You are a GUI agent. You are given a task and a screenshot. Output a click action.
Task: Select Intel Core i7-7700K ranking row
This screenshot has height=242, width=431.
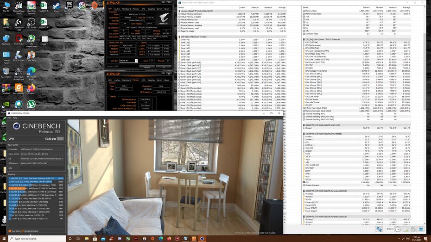36,205
